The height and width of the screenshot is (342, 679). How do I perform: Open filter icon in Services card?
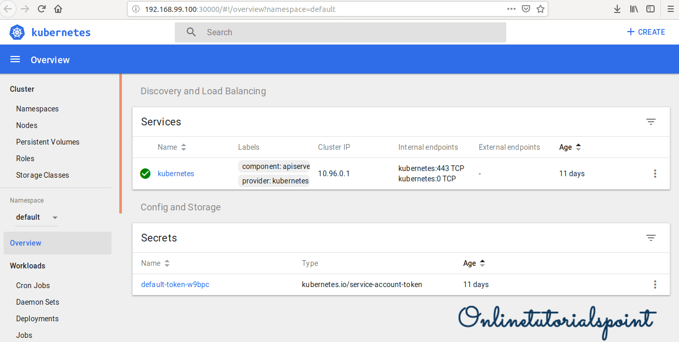(651, 122)
